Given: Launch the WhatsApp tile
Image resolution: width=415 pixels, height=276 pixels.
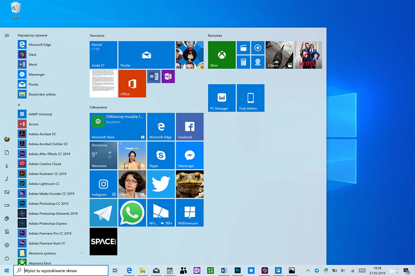Looking at the screenshot, I should pyautogui.click(x=132, y=213).
